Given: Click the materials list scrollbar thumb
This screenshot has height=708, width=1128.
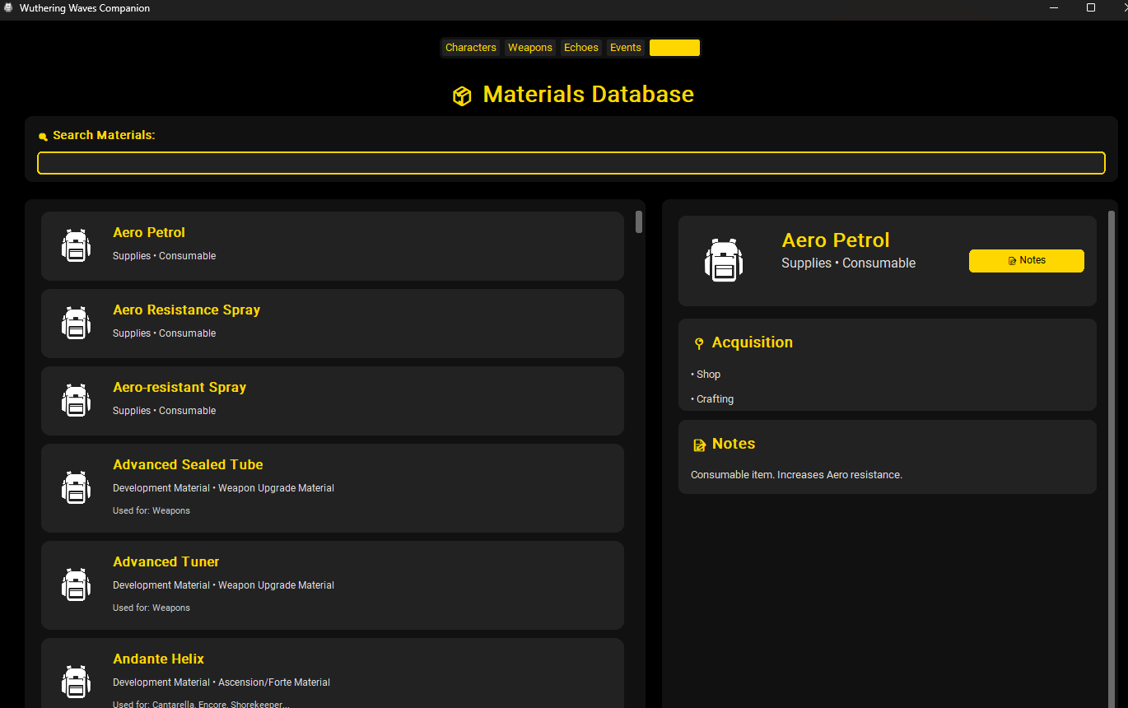Looking at the screenshot, I should (639, 222).
